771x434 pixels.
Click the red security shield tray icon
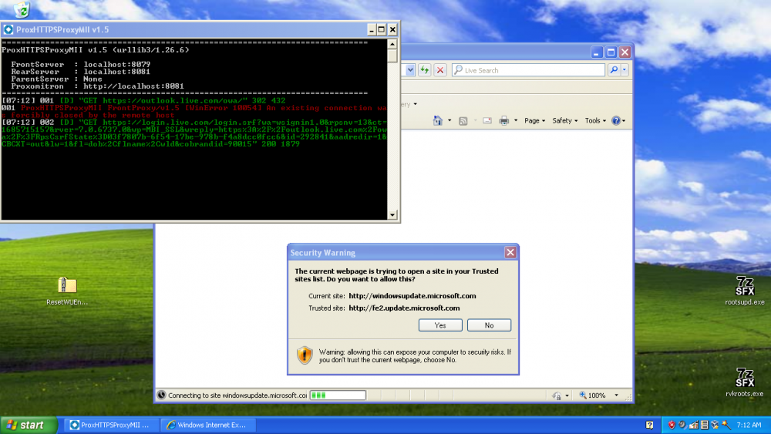[672, 426]
